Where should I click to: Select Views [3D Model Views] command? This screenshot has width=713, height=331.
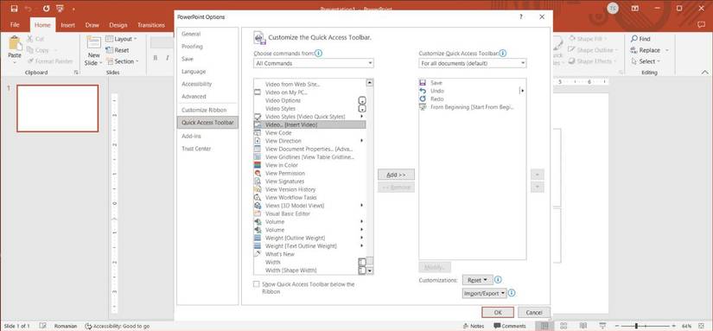309,206
